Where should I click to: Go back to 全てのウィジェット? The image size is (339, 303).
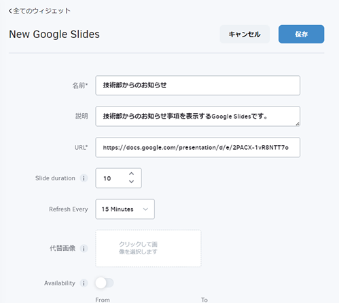pos(39,11)
